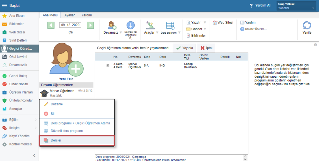The height and width of the screenshot is (161, 319).
Task: Click the date field 09. 12. 2020
Action: point(70,25)
